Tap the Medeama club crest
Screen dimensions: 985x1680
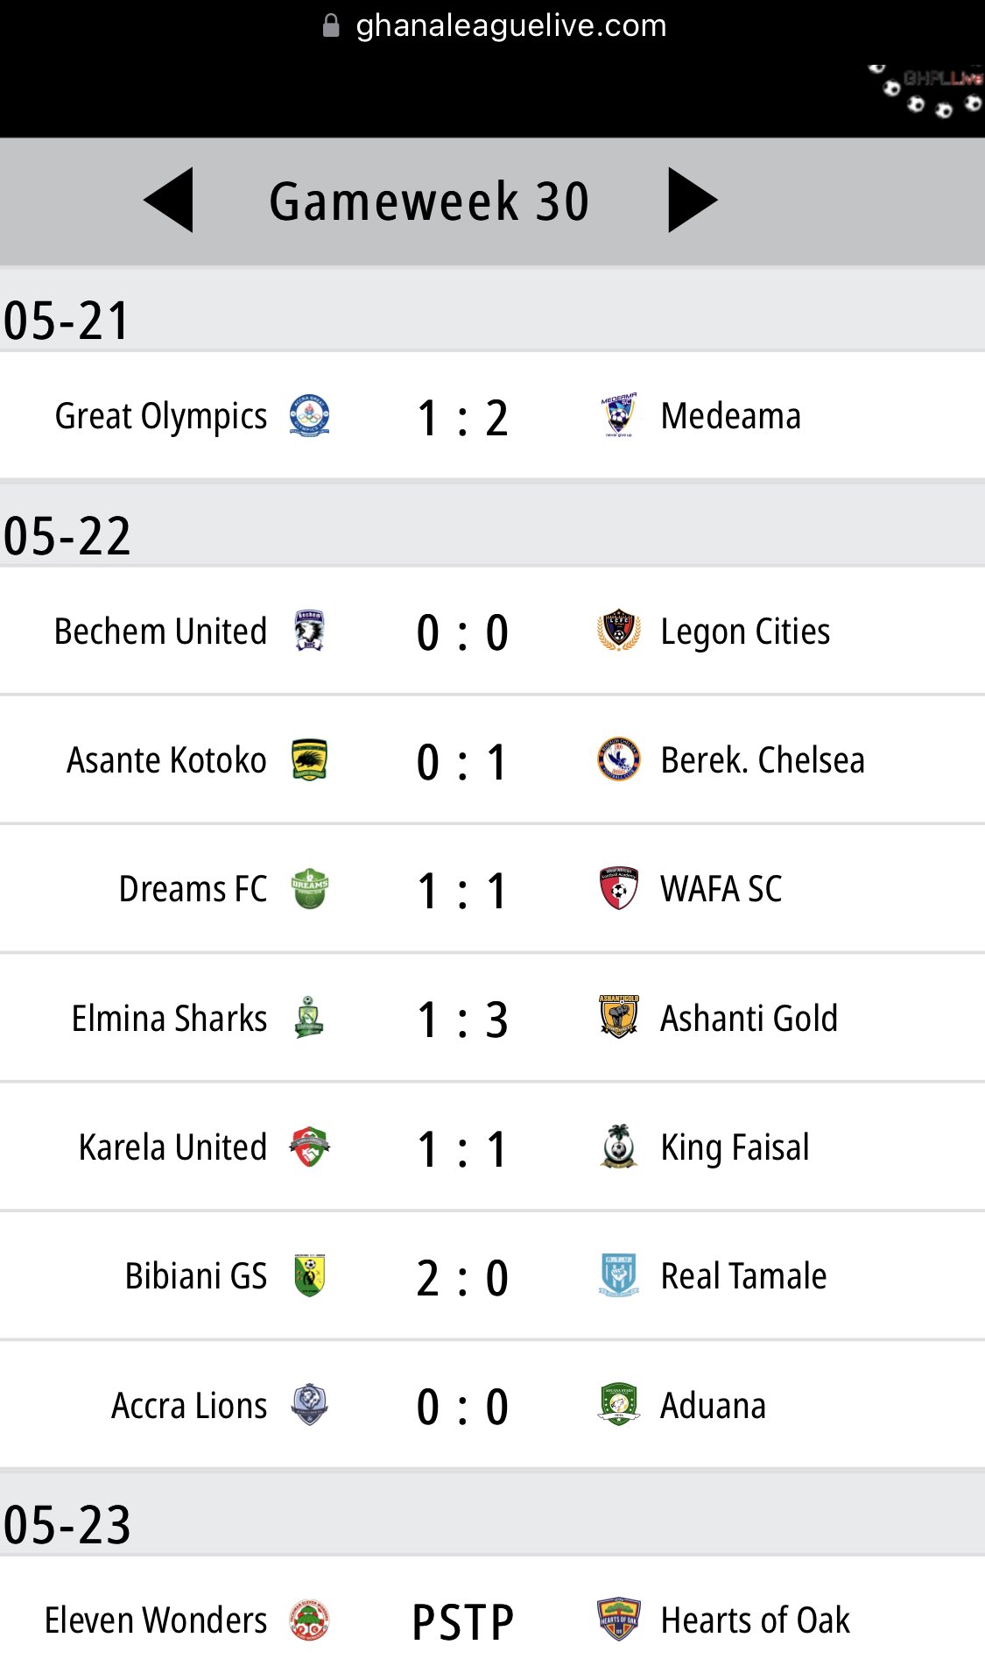pos(619,415)
